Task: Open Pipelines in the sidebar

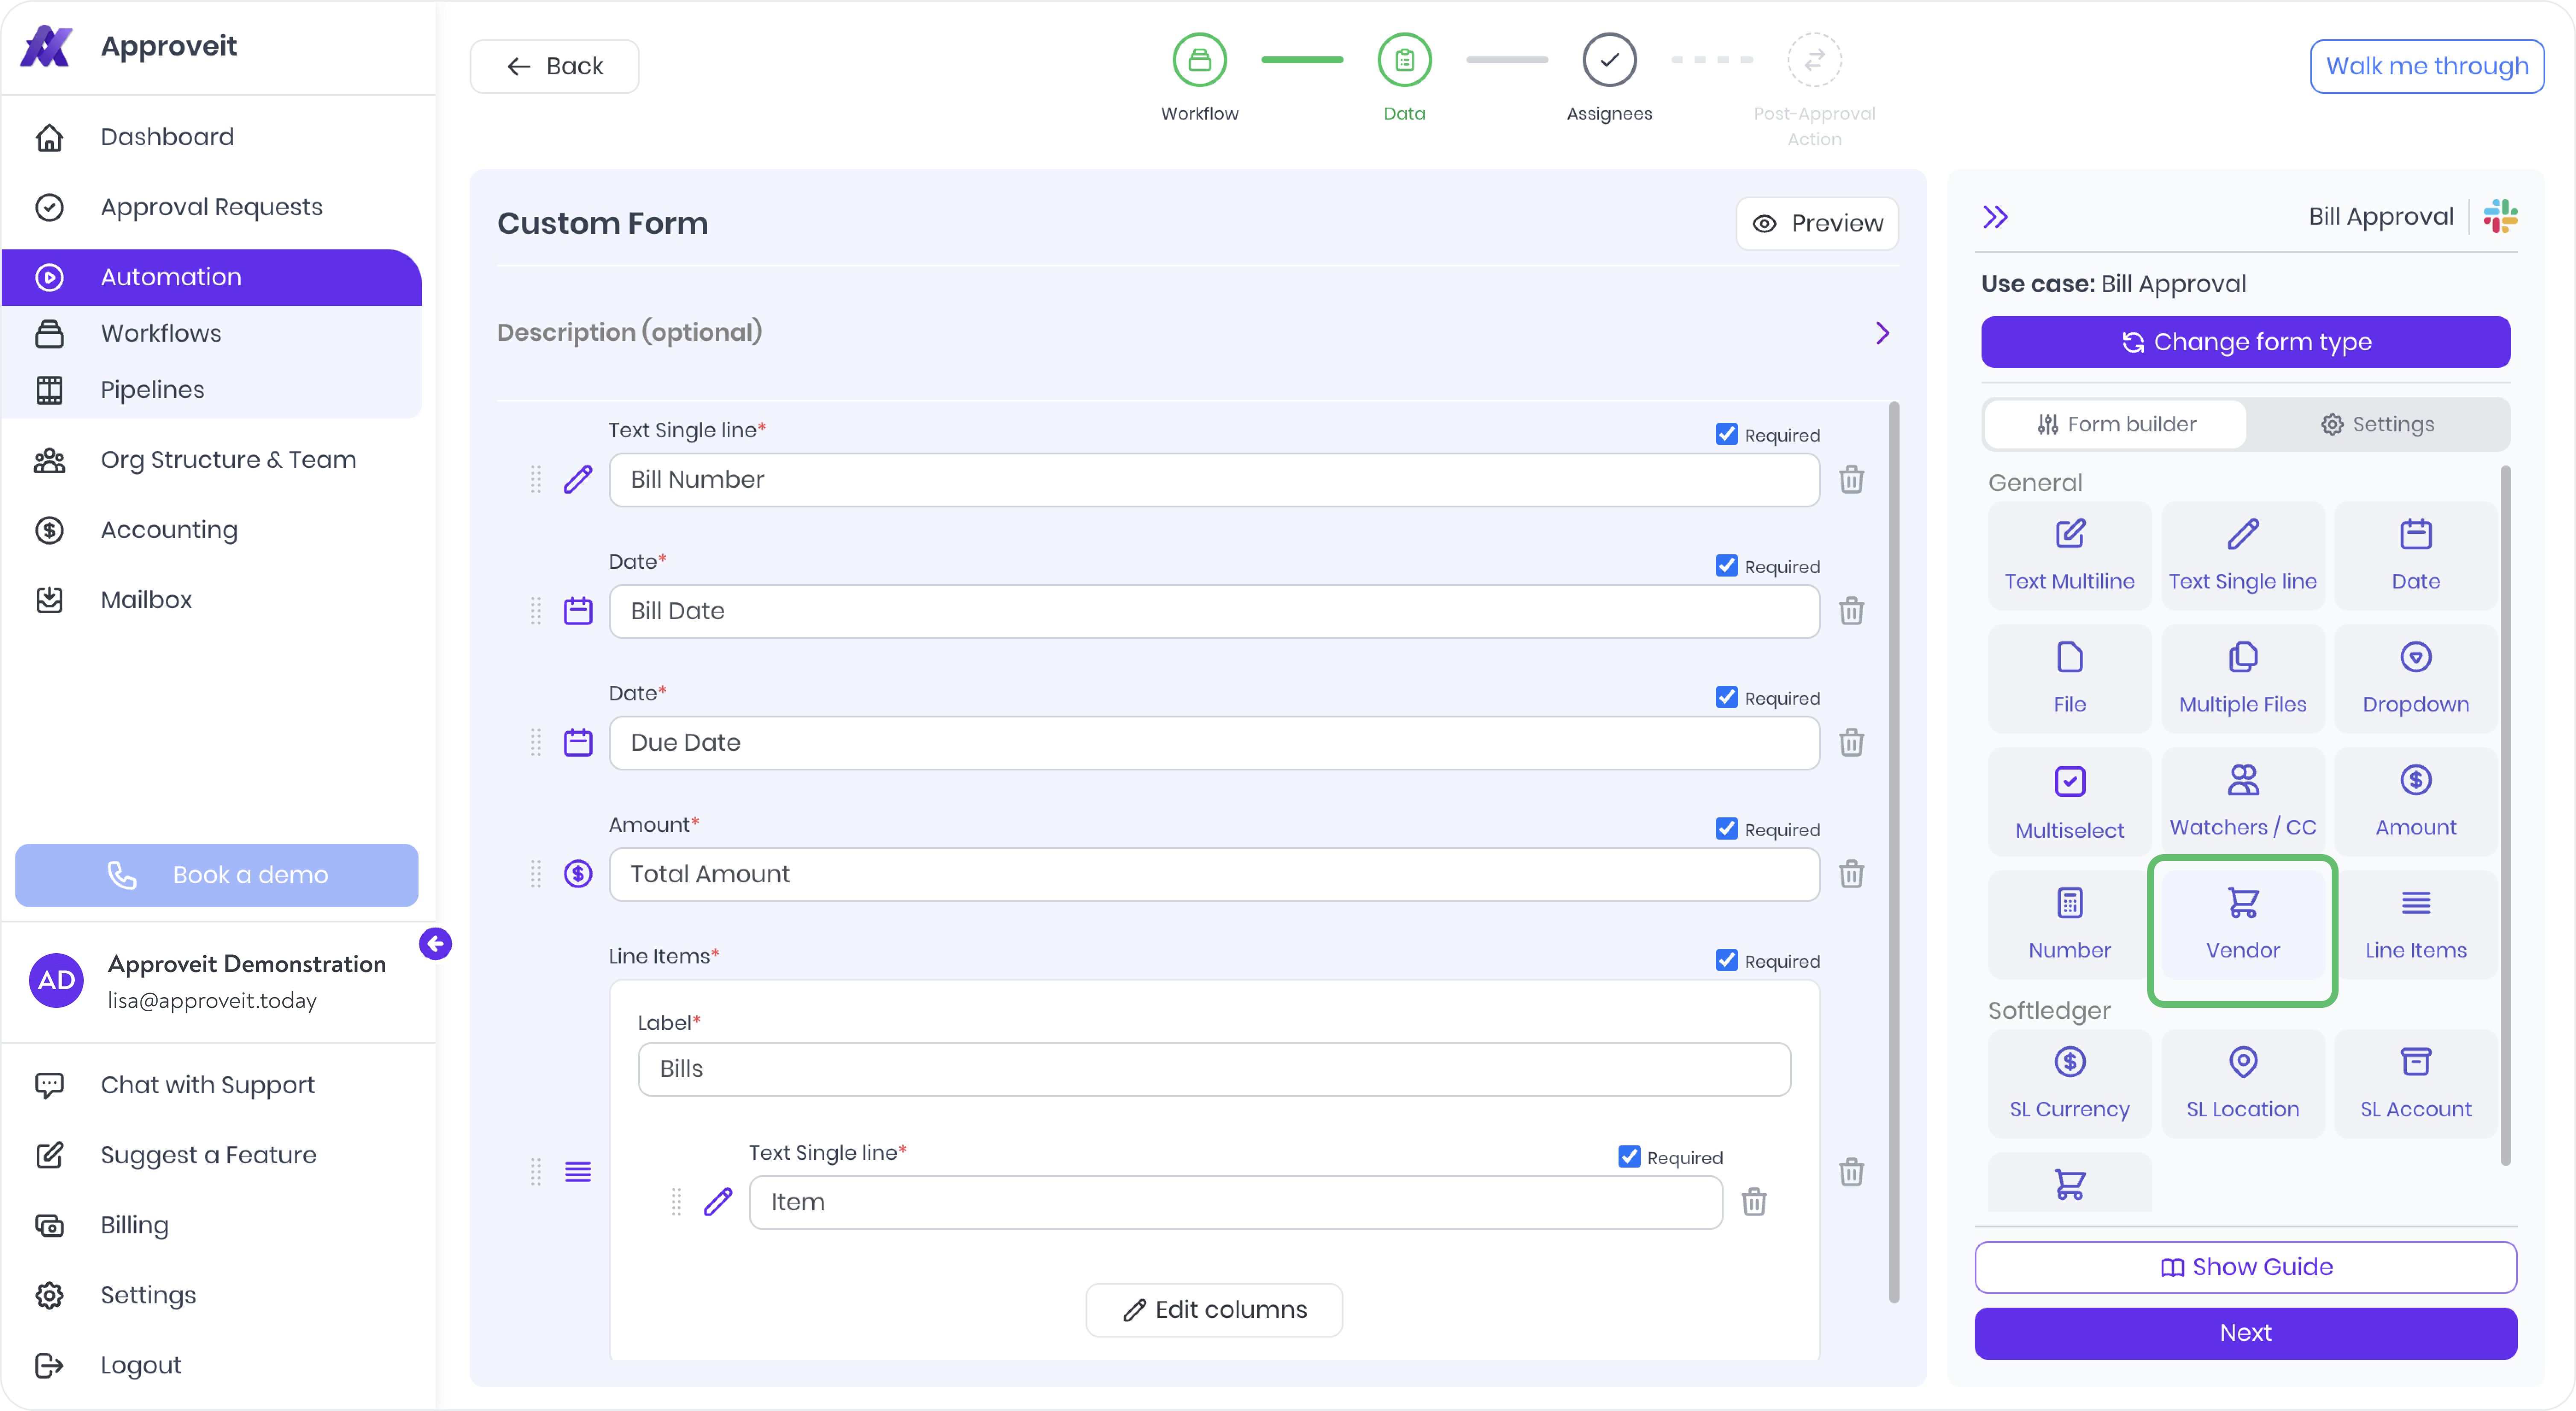Action: [x=152, y=390]
